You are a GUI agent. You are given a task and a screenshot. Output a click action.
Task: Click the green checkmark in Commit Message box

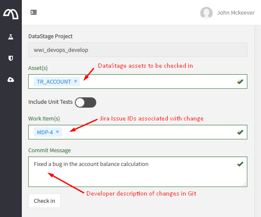(240, 164)
